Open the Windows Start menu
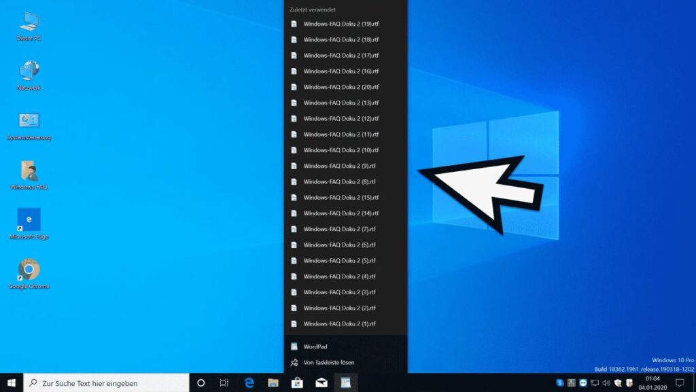Viewport: 696px width, 392px height. coord(12,382)
